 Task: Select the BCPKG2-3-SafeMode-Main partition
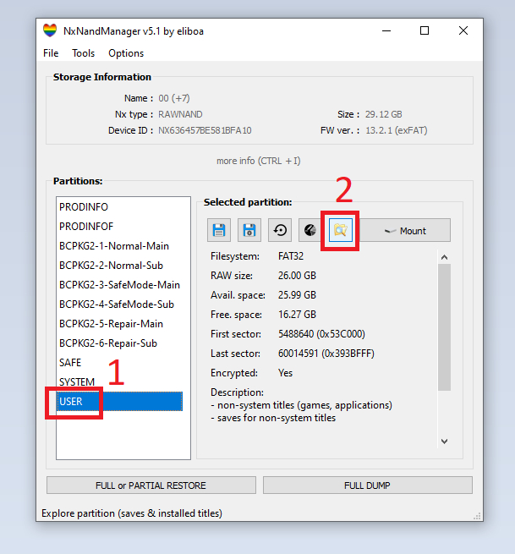point(119,285)
